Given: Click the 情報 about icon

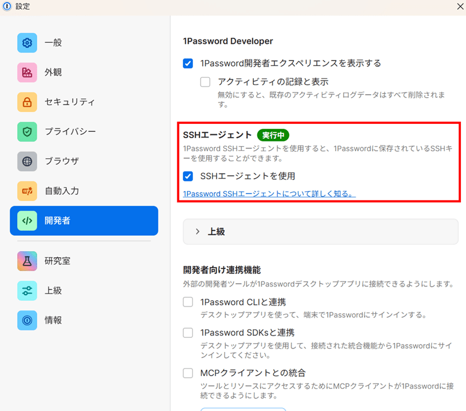Looking at the screenshot, I should click(x=27, y=320).
